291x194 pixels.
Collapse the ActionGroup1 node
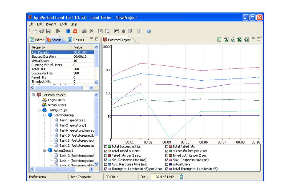(45, 150)
